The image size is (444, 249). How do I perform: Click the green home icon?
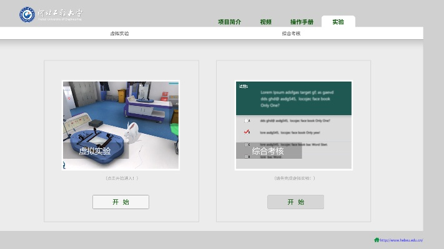pyautogui.click(x=376, y=240)
